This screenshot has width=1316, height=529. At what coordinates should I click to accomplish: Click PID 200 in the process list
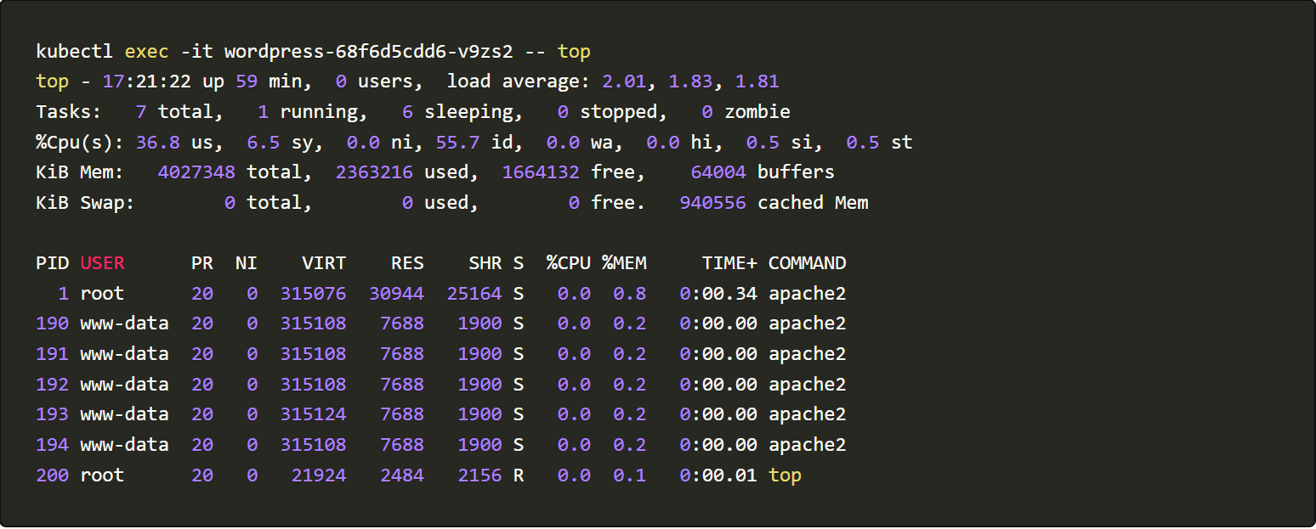(53, 476)
